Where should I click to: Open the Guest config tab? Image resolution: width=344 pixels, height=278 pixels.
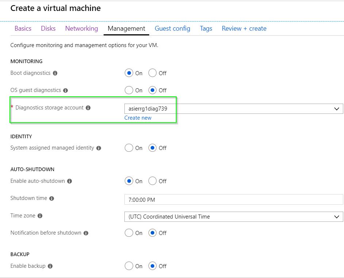click(x=173, y=28)
